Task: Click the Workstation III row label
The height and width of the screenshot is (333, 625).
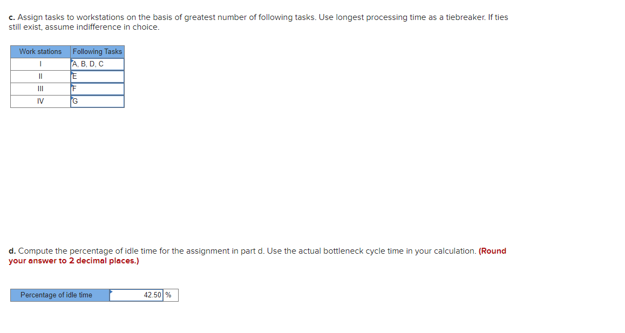Action: (x=39, y=89)
